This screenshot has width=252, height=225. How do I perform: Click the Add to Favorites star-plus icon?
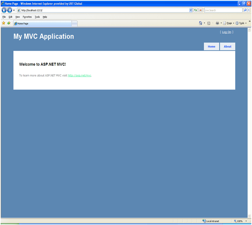coord(9,23)
